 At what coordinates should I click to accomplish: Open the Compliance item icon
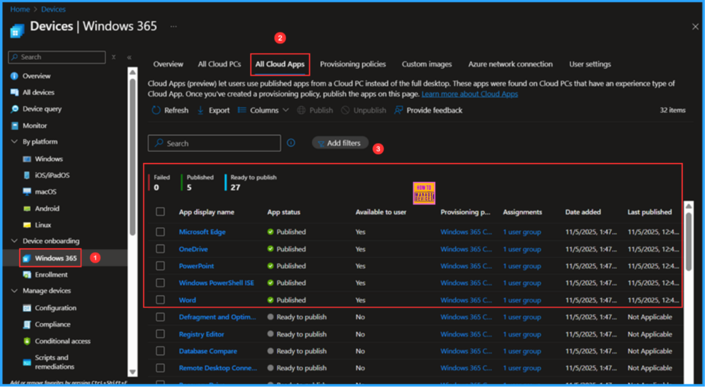[x=27, y=324]
